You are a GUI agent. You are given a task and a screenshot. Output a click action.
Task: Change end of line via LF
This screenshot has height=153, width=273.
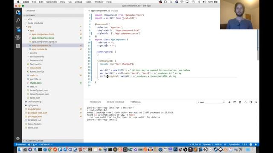click(225, 144)
